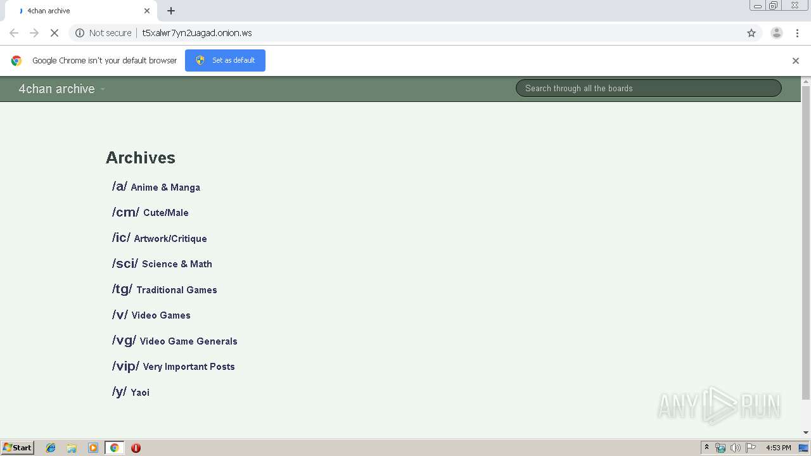
Task: Open the Chrome three-dot menu
Action: click(x=797, y=33)
